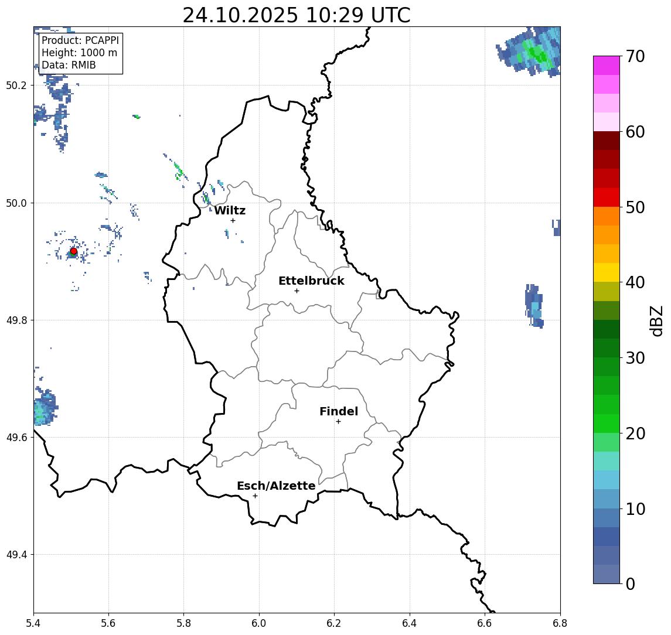The width and height of the screenshot is (671, 635).
Task: Click the colorbar tick label 10
Action: [635, 508]
